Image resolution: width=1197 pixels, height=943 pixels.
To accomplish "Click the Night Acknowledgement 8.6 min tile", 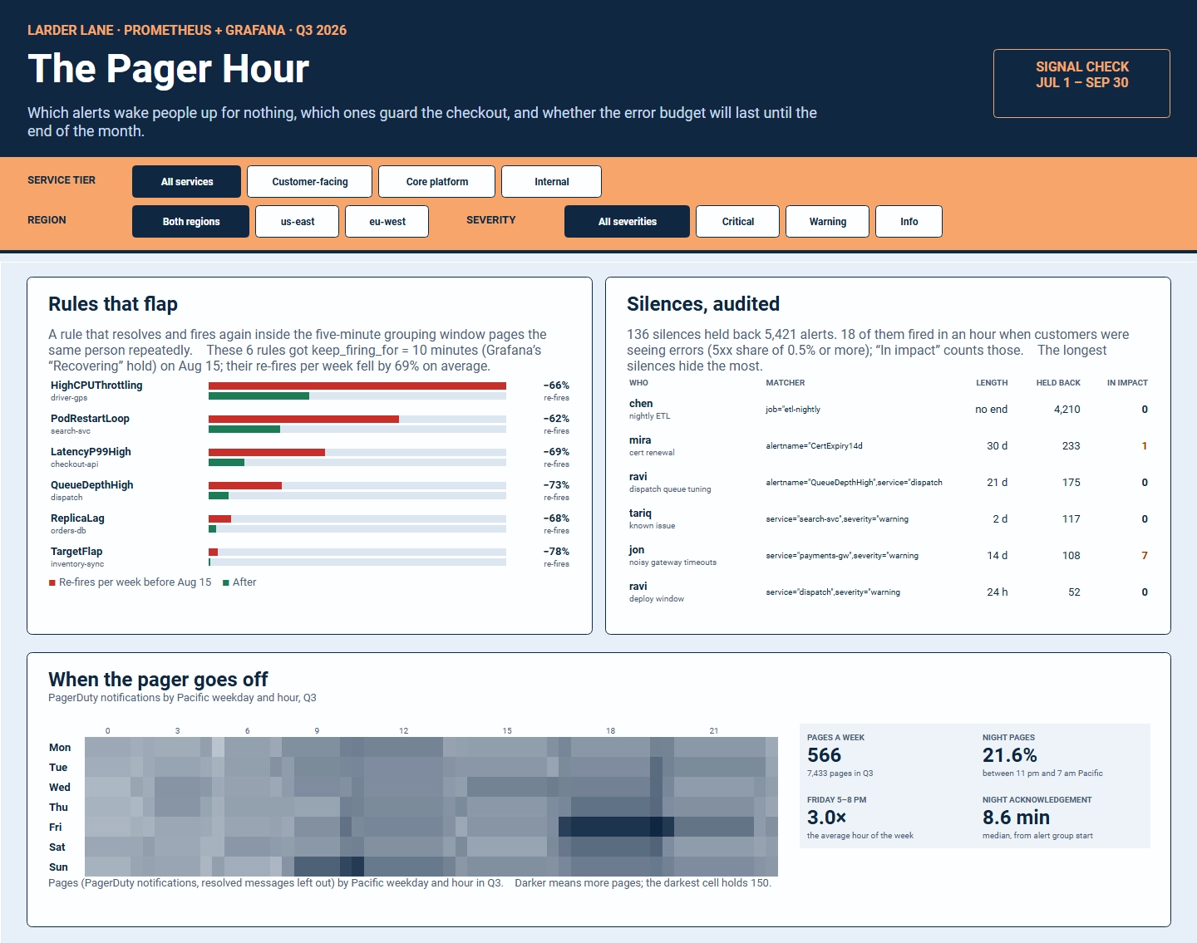I will (1062, 818).
